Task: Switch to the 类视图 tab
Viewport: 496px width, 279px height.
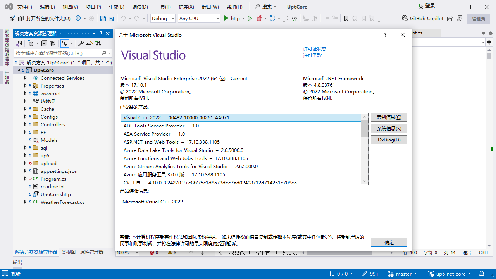Action: tap(68, 251)
